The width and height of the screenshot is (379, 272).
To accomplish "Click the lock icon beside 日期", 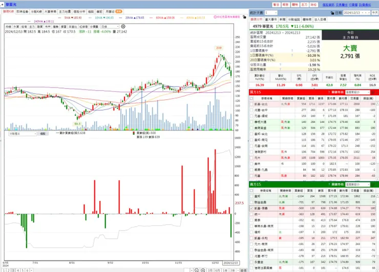I will [332, 13].
